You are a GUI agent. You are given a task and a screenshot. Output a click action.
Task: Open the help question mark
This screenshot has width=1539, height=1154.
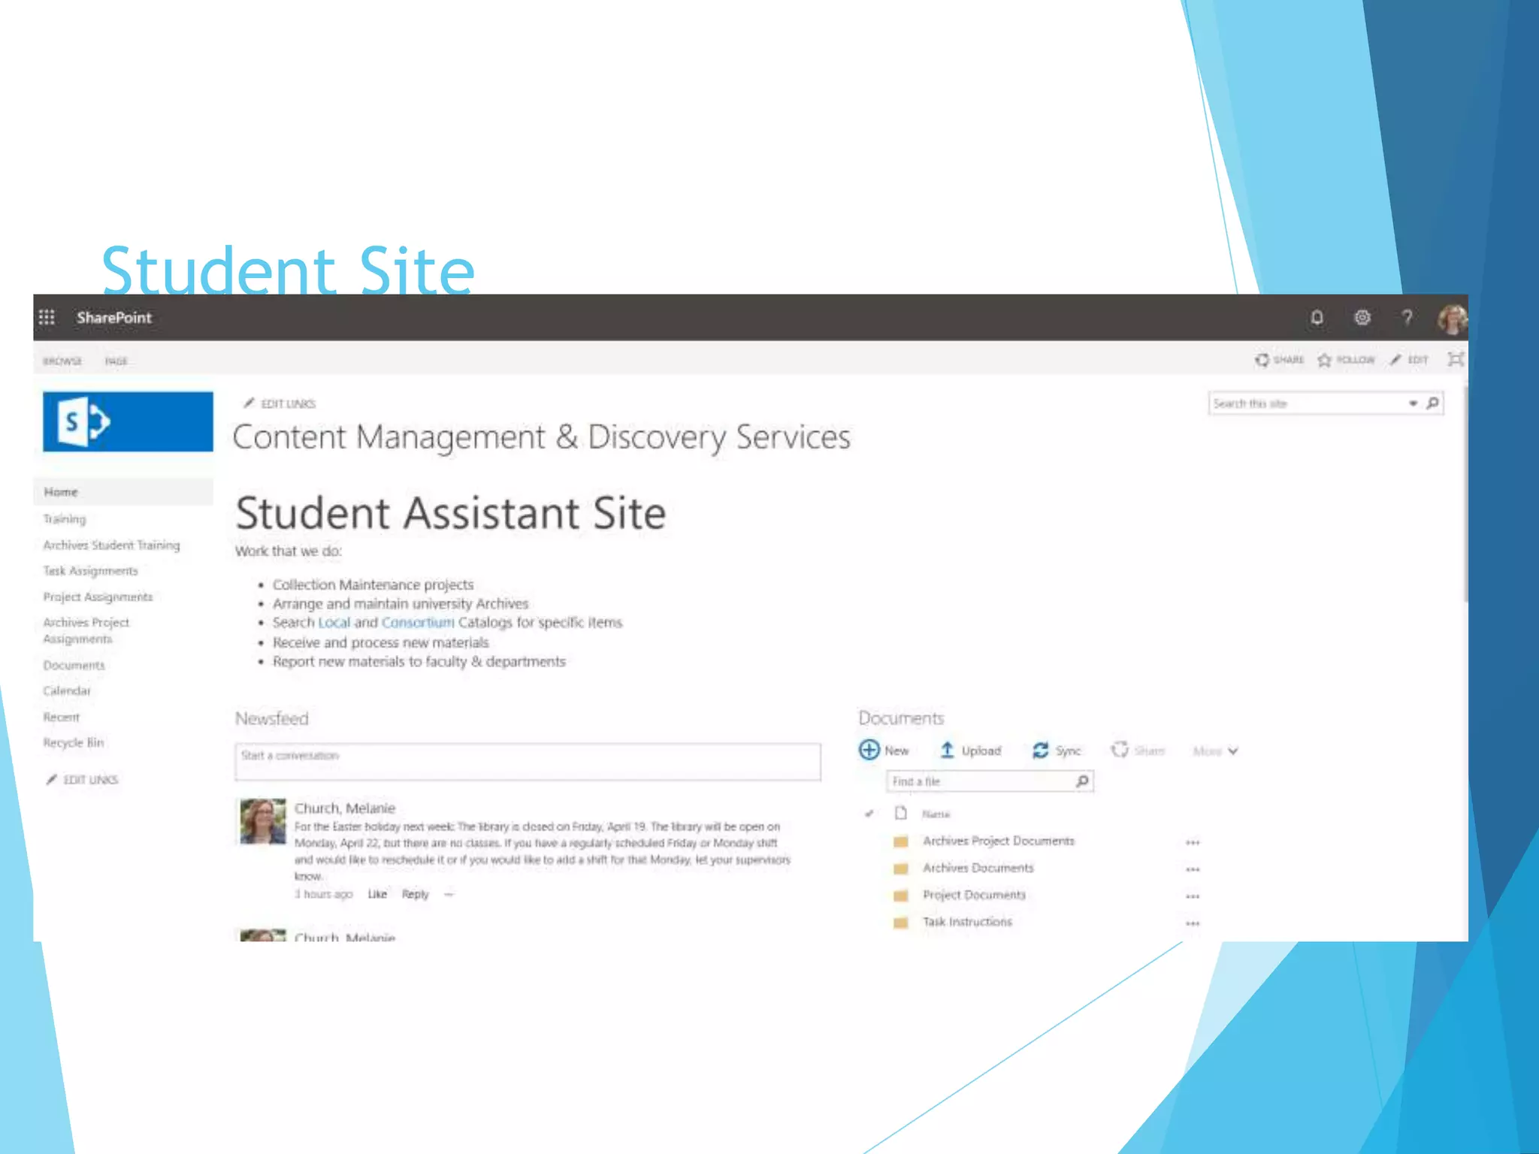coord(1407,317)
